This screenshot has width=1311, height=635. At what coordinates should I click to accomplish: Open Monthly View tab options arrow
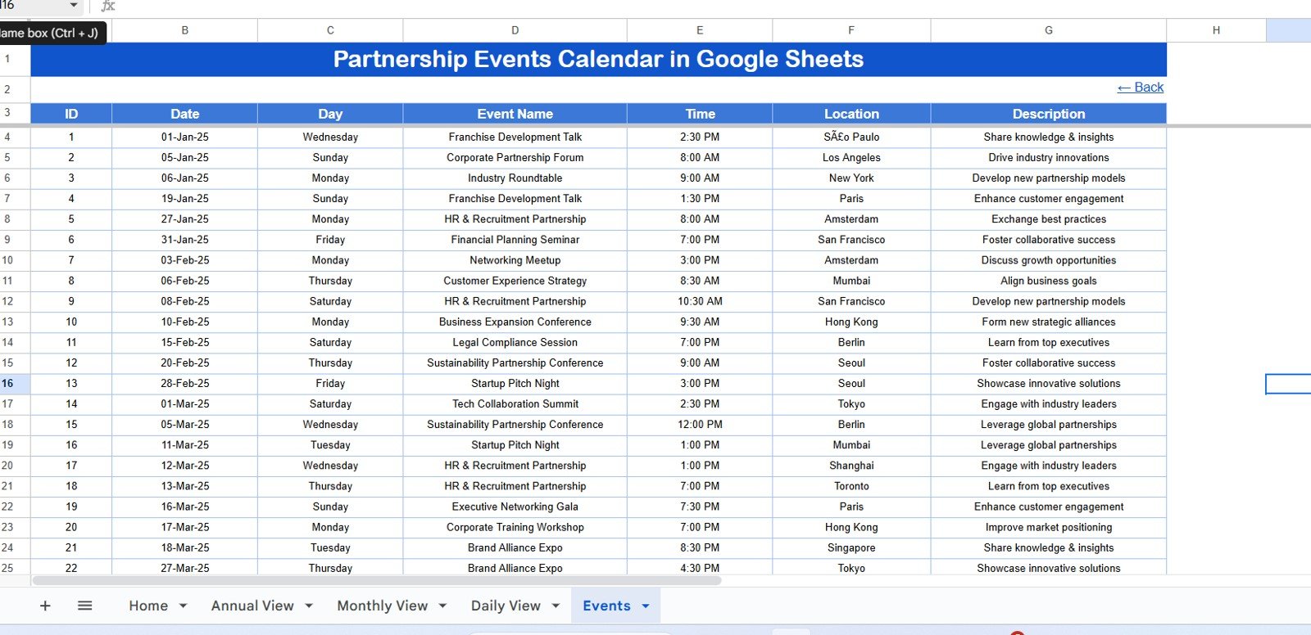[x=442, y=606]
